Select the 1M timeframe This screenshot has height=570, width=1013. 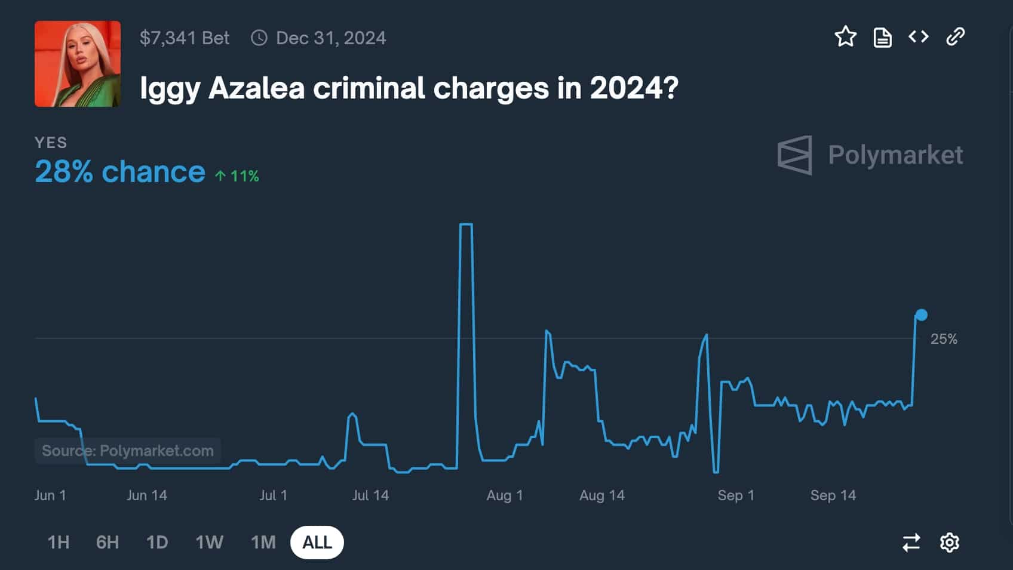[x=262, y=543]
